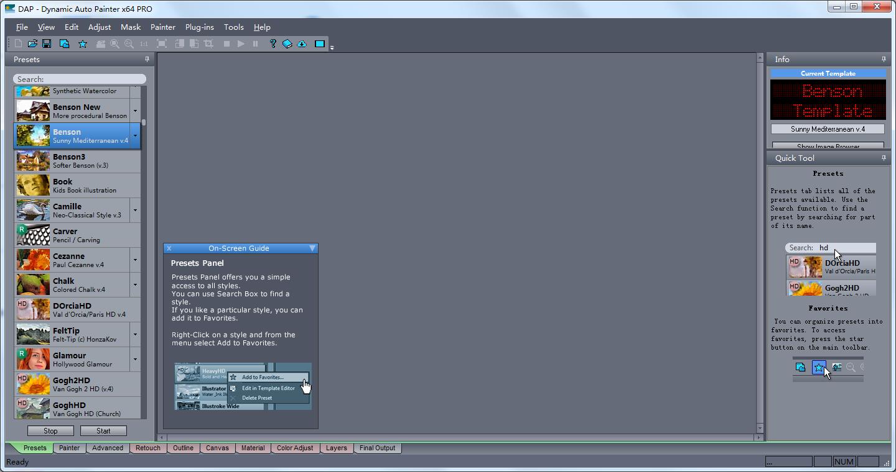This screenshot has width=896, height=472.
Task: Collapse the On-Screen Guide with triangle
Action: point(312,248)
